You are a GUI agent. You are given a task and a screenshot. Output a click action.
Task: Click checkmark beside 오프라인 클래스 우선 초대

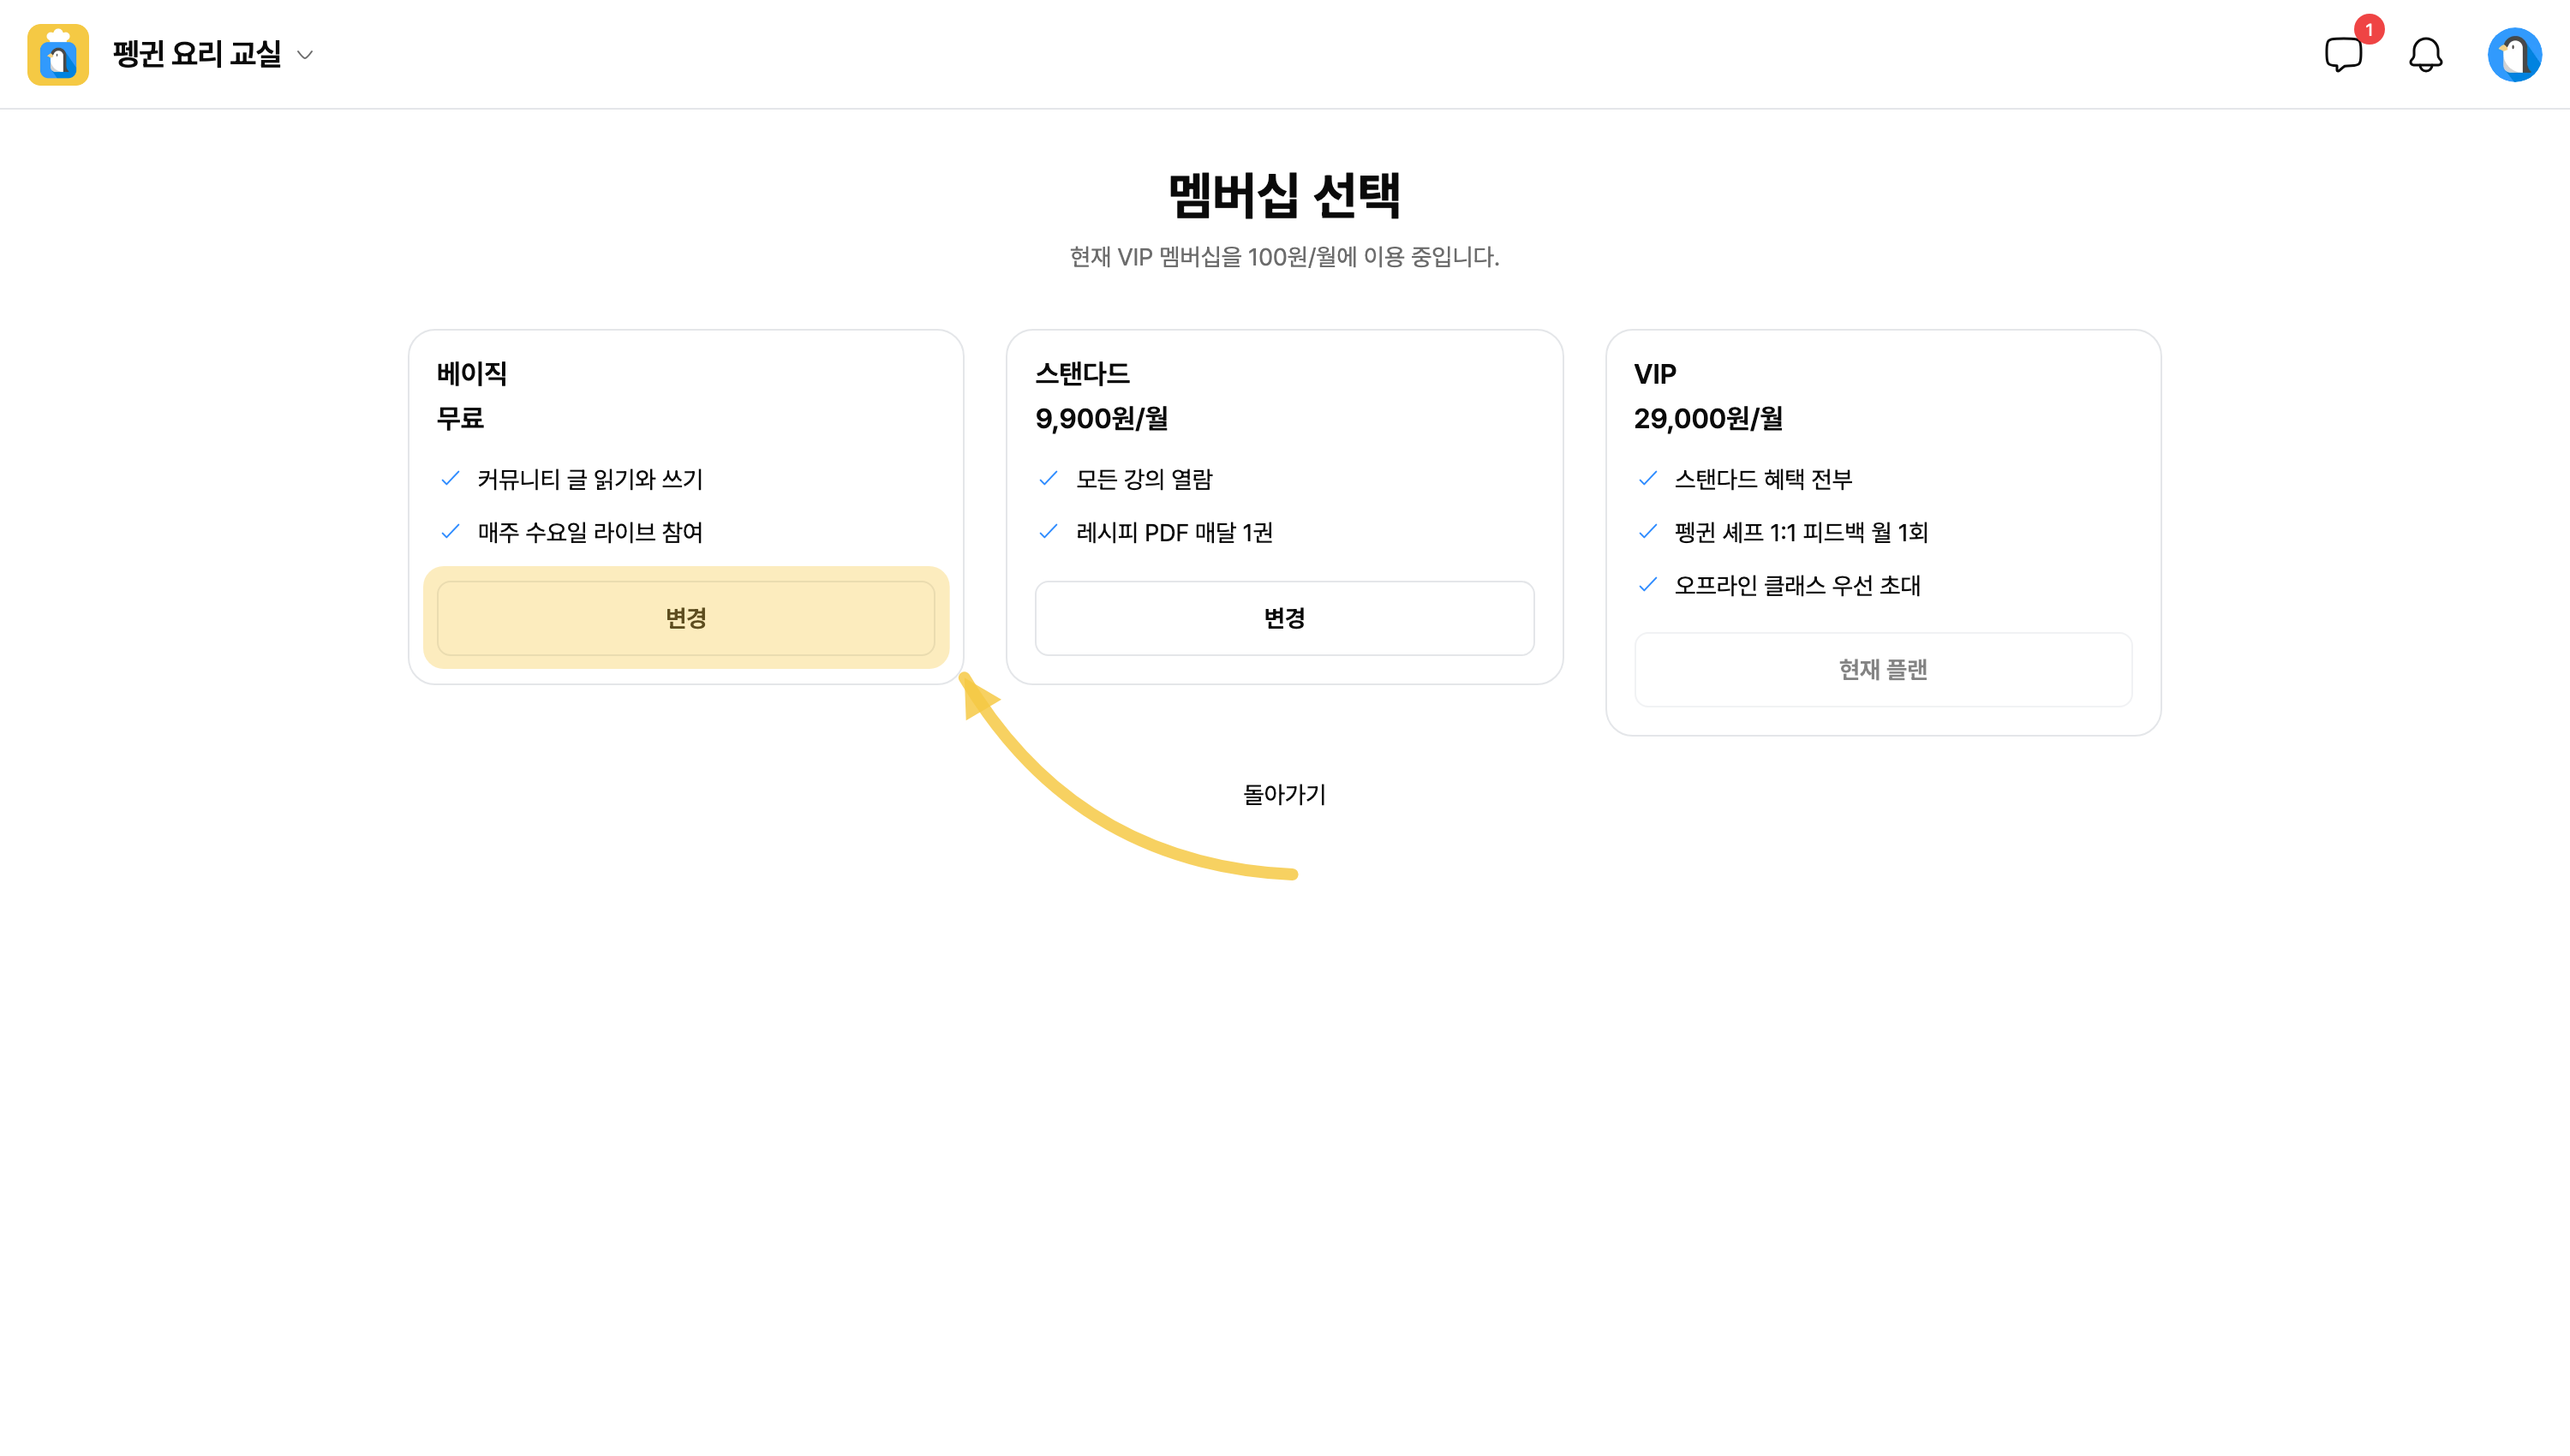(x=1647, y=585)
